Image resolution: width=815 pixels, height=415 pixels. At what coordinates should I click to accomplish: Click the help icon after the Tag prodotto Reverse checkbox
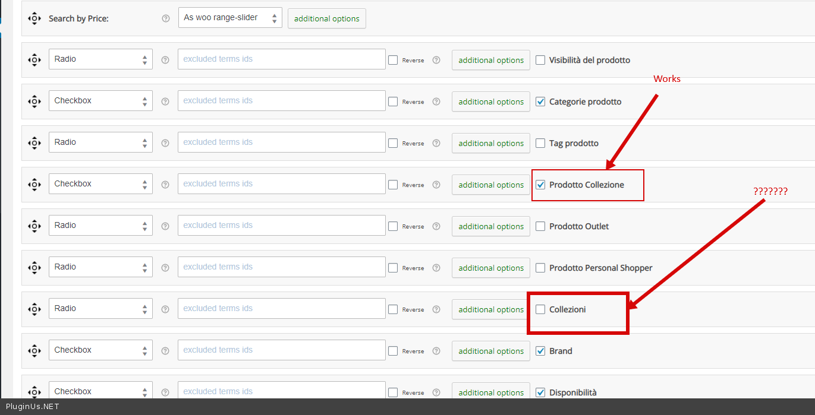tap(436, 143)
